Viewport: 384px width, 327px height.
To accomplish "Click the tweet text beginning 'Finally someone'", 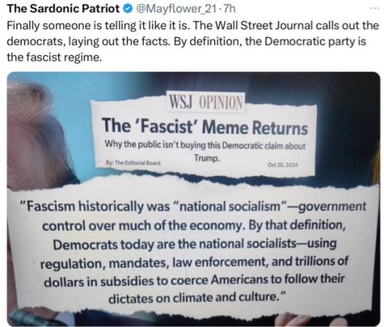I will pos(193,41).
